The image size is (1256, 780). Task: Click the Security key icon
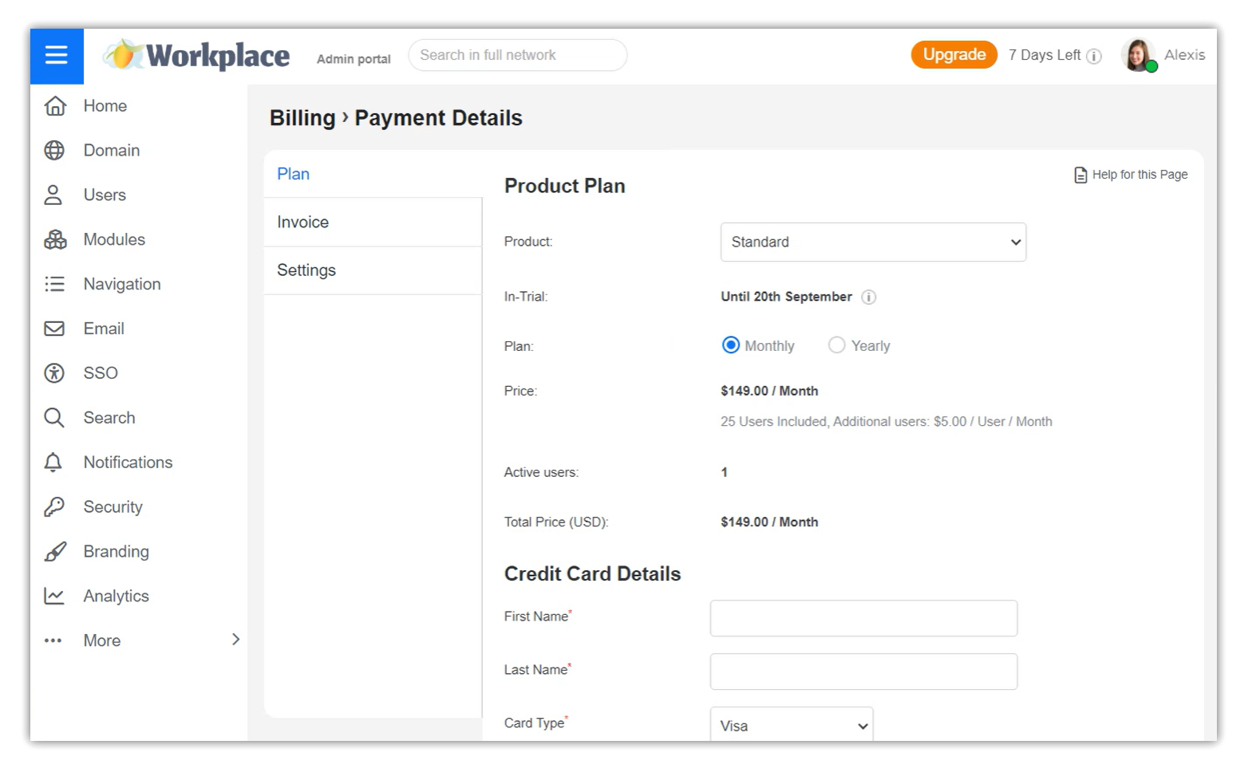54,507
